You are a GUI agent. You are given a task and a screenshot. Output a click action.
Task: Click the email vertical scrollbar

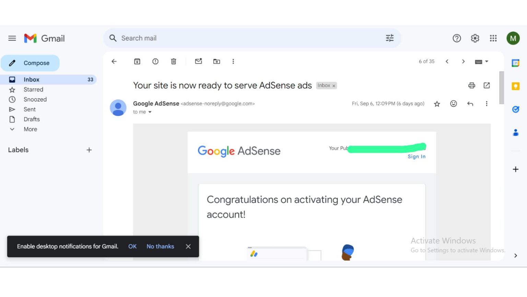502,88
